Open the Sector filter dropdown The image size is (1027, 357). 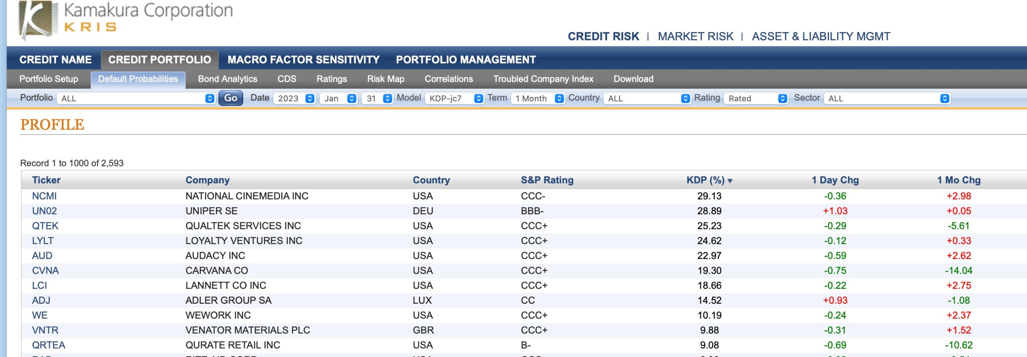(887, 98)
